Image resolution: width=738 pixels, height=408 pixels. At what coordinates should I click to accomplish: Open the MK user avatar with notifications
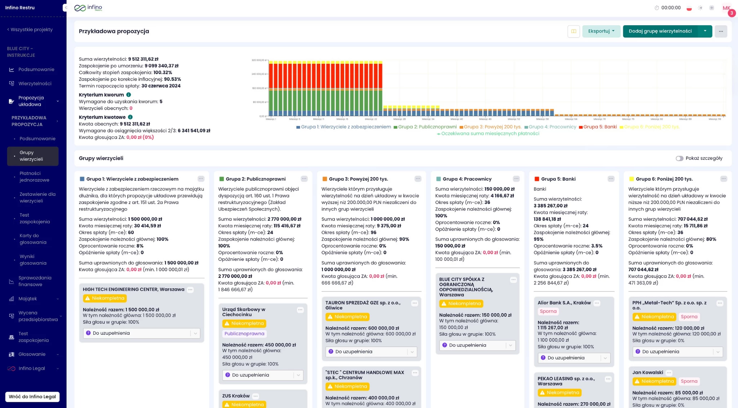726,8
